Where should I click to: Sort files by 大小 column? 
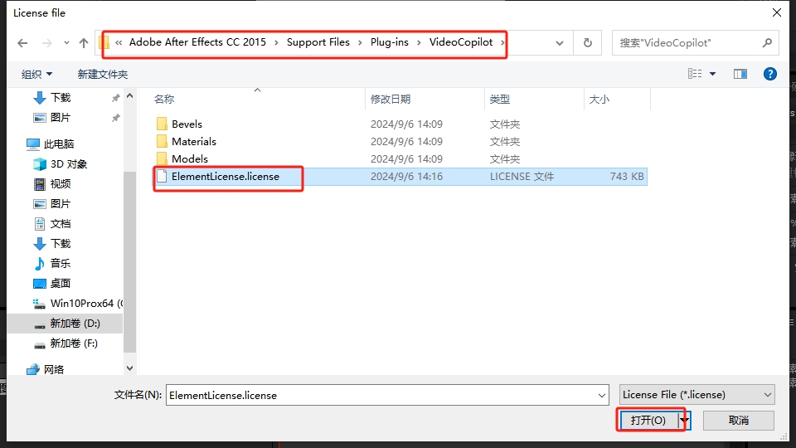pyautogui.click(x=599, y=99)
